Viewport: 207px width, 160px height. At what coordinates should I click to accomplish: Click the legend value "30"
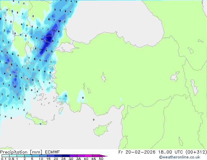(71, 159)
